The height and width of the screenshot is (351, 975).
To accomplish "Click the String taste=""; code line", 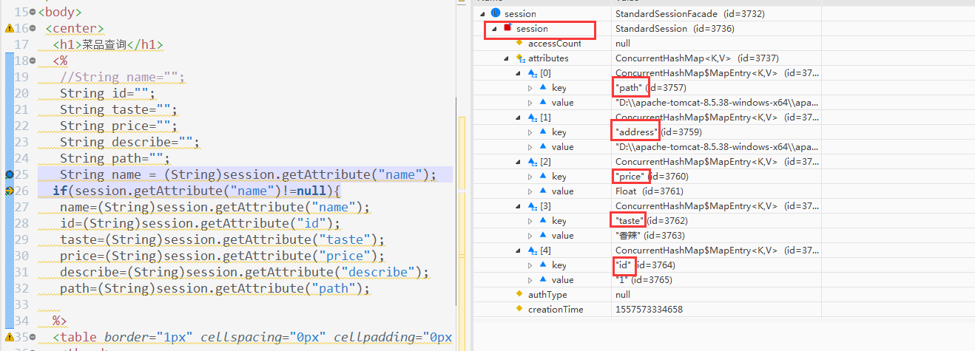I will pos(118,109).
